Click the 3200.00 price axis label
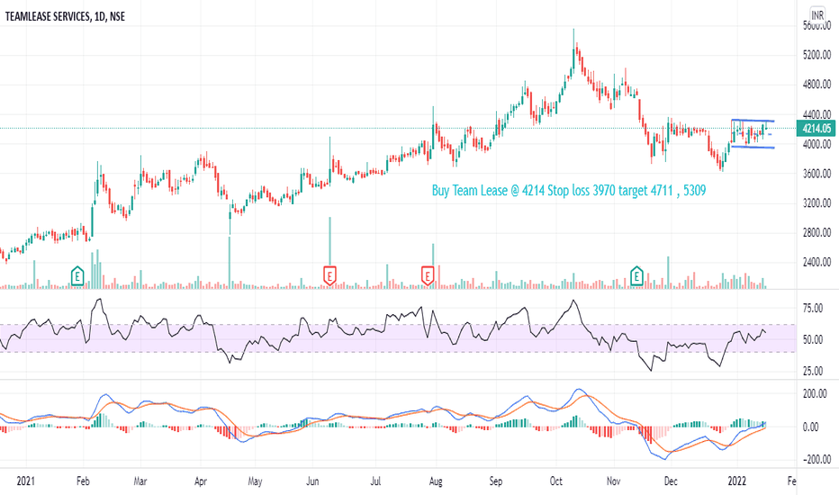Image resolution: width=839 pixels, height=495 pixels. pos(817,202)
